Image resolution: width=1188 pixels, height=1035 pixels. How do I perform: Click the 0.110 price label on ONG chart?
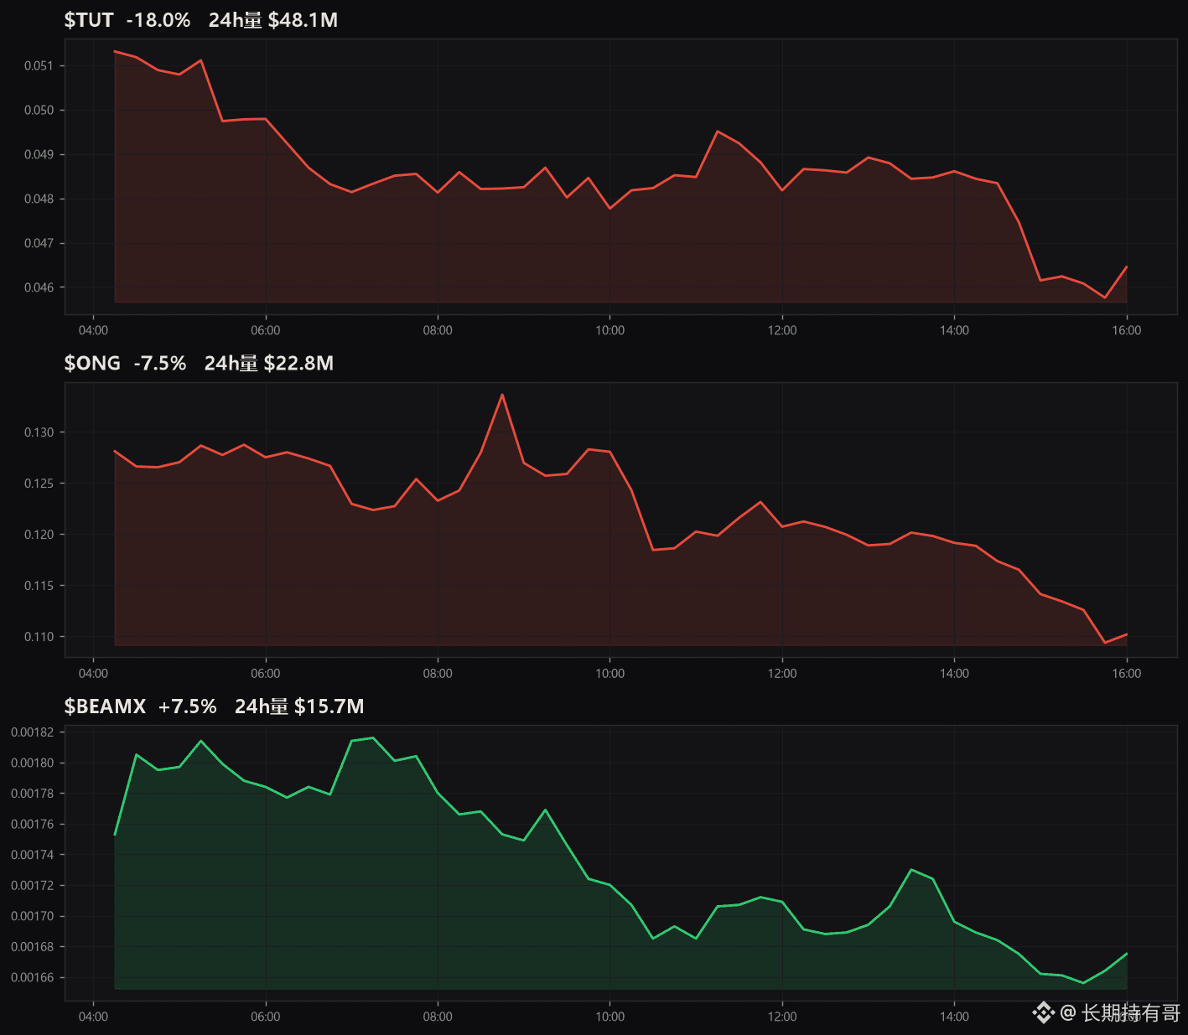[x=39, y=637]
